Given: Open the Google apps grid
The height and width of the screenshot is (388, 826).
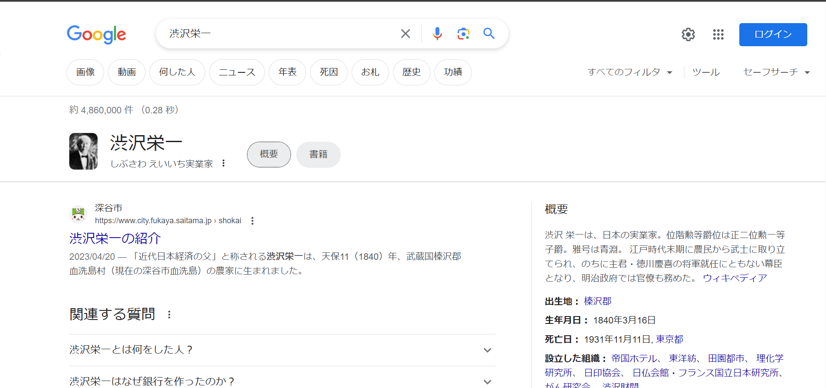Looking at the screenshot, I should click(x=718, y=34).
